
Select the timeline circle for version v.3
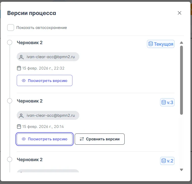coord(10,101)
